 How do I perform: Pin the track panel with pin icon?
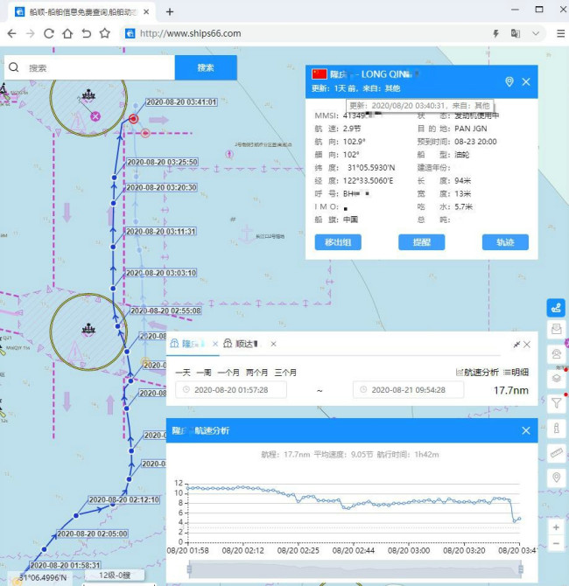tap(516, 345)
